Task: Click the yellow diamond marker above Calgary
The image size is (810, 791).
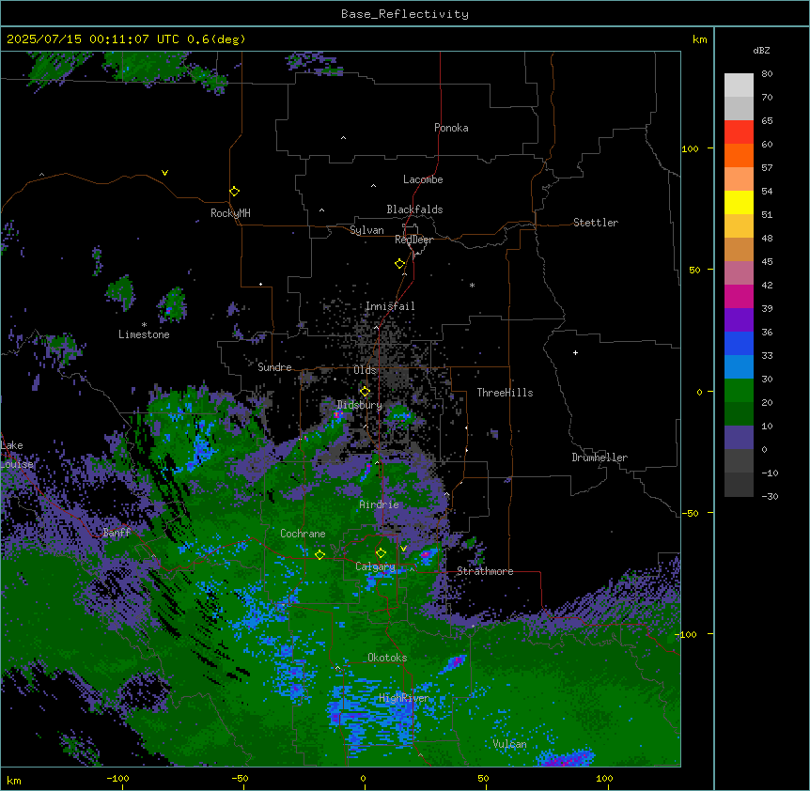Action: pos(381,553)
